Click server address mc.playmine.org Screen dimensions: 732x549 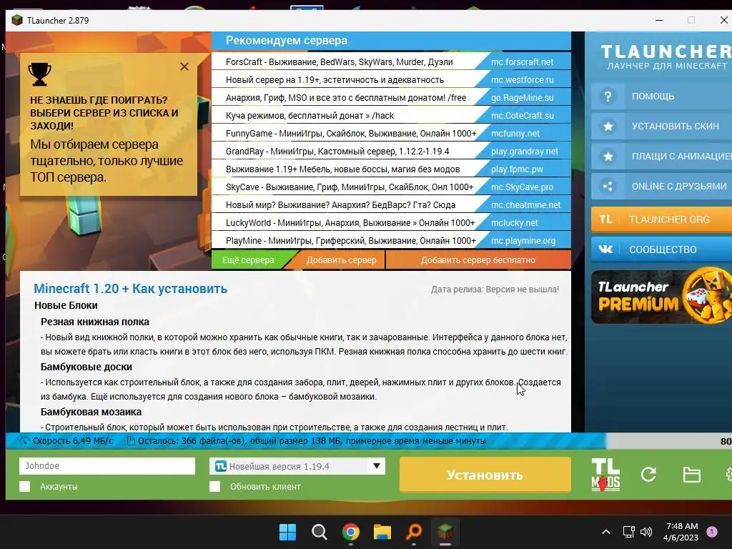pyautogui.click(x=523, y=241)
